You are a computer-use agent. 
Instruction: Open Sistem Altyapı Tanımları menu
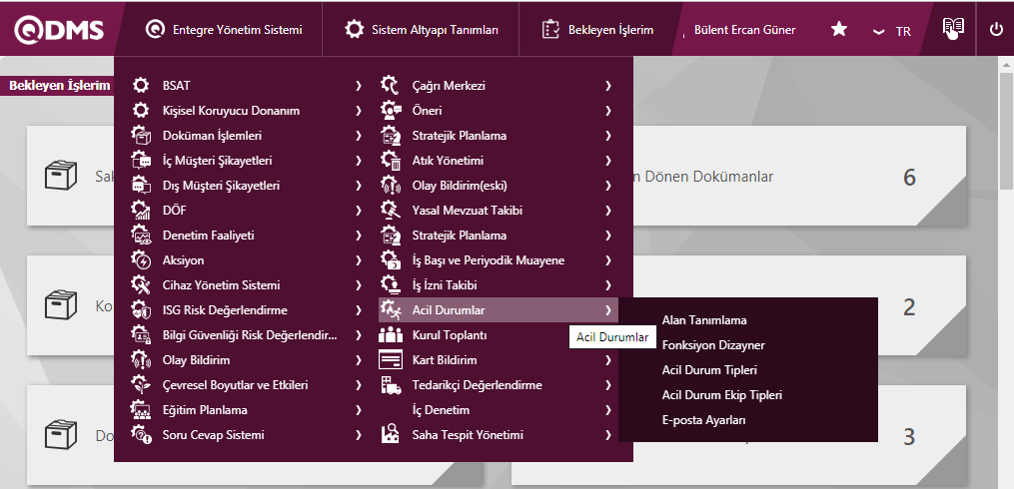[422, 30]
